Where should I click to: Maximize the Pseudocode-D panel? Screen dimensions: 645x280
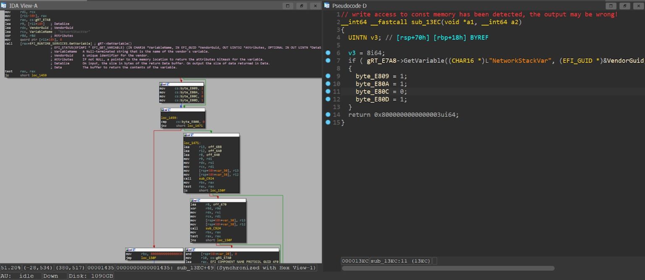[611, 6]
